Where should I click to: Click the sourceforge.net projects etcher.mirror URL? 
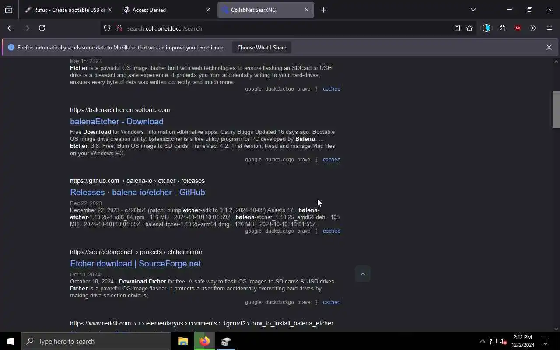tap(136, 252)
